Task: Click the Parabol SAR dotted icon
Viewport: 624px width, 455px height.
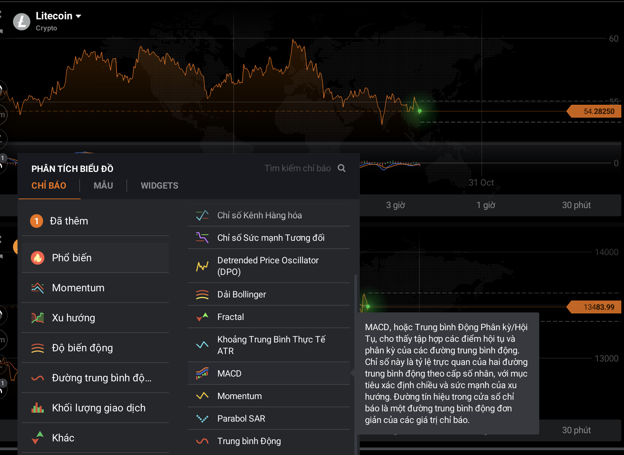Action: click(202, 419)
